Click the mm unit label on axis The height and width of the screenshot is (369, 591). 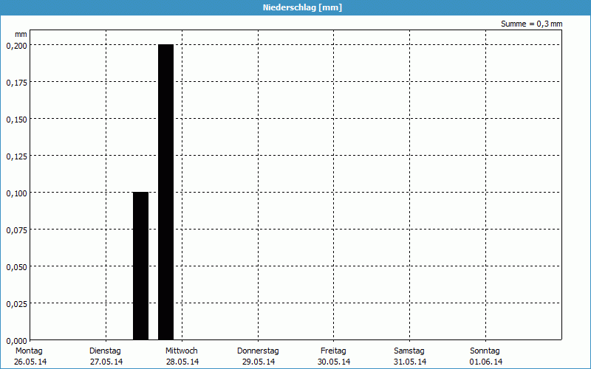(x=21, y=34)
